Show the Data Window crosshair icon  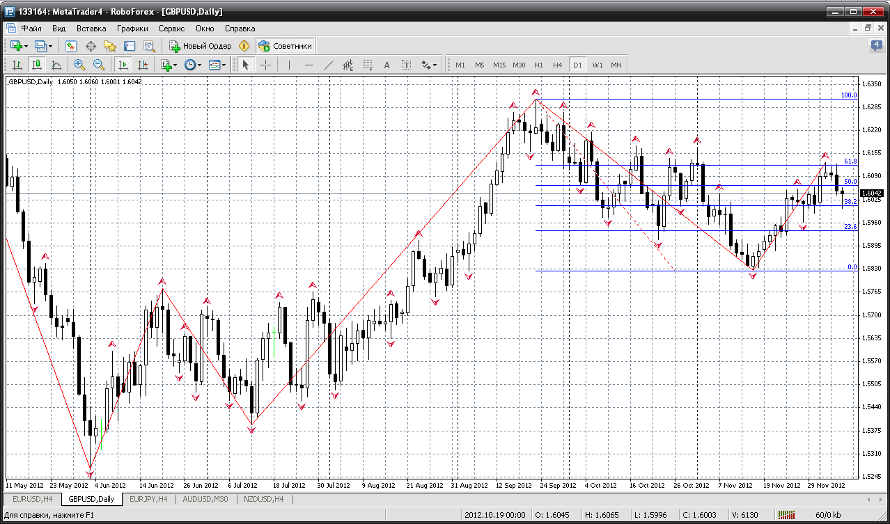91,46
